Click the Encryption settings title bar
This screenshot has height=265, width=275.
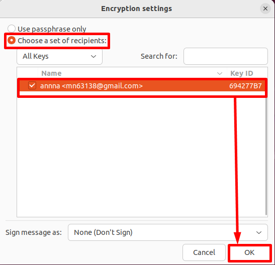click(x=136, y=9)
